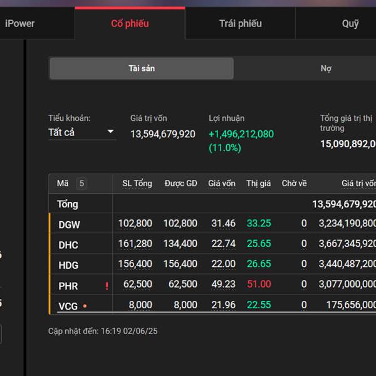The width and height of the screenshot is (376, 376).
Task: Switch to the Trái phiếu tab
Action: [x=240, y=24]
